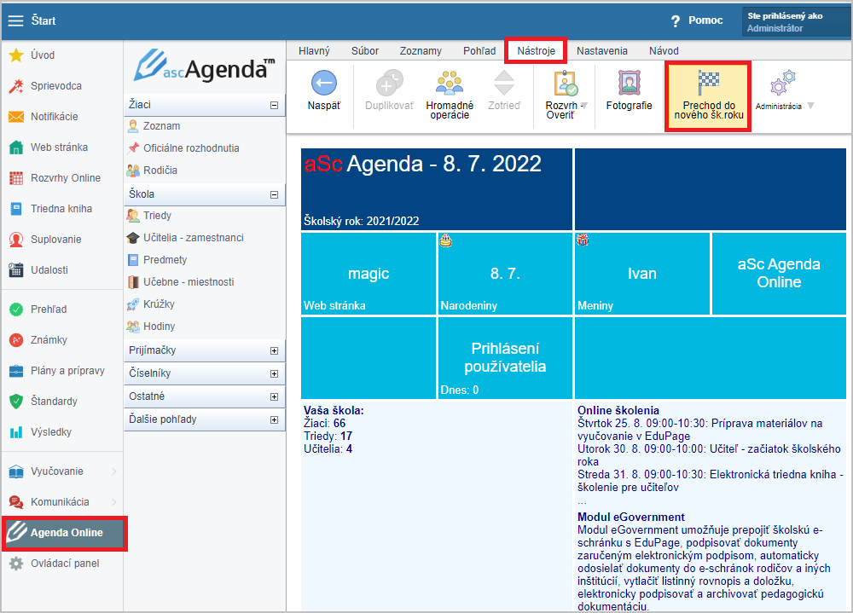Switch to the Návod tab
853x613 pixels.
click(x=664, y=50)
